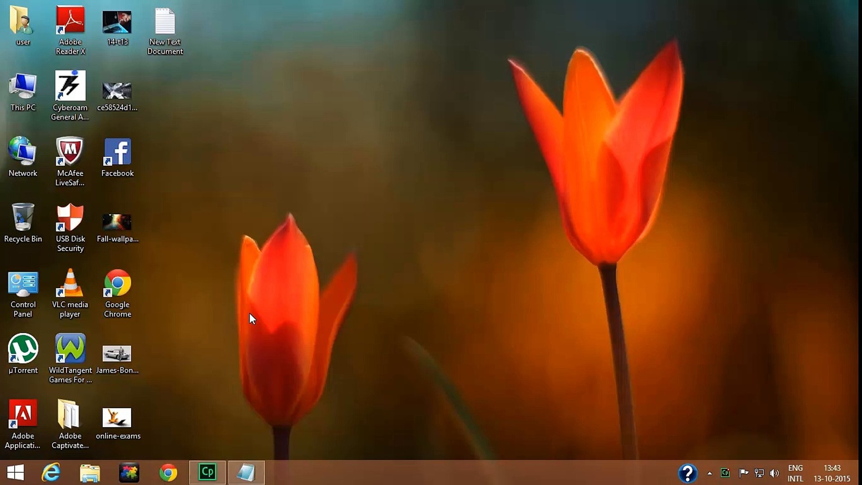The width and height of the screenshot is (862, 485).
Task: Open Action Center via the flag icon
Action: tap(744, 472)
